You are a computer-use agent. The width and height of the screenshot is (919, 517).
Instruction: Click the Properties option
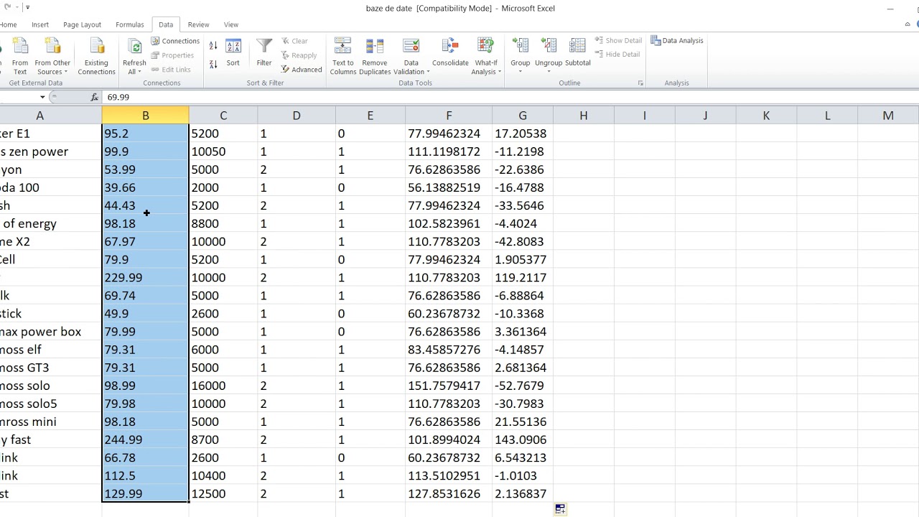click(172, 55)
